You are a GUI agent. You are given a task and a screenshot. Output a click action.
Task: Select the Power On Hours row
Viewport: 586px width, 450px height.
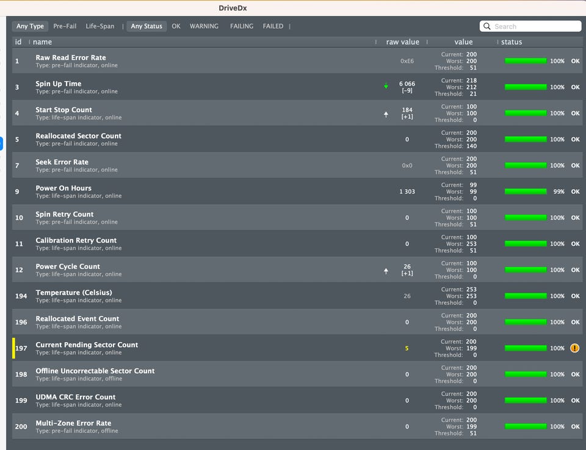coord(297,191)
